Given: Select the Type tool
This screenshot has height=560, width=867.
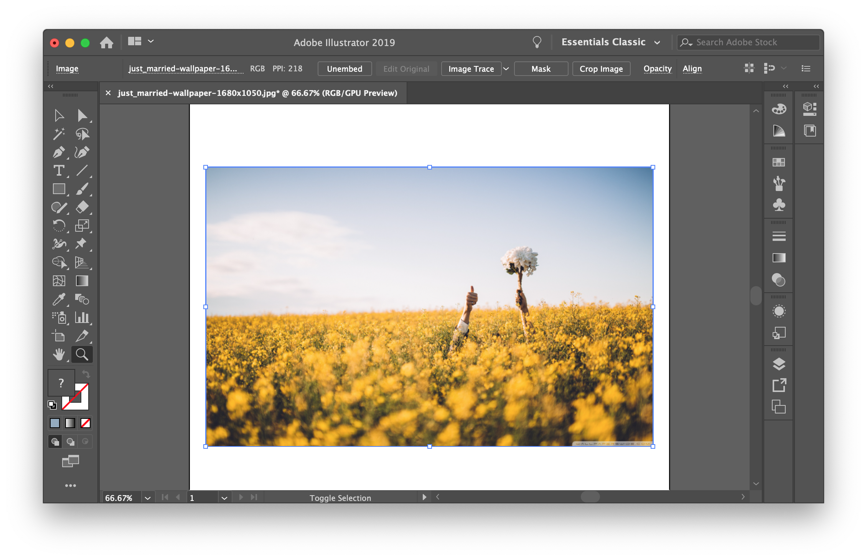Looking at the screenshot, I should (x=58, y=171).
